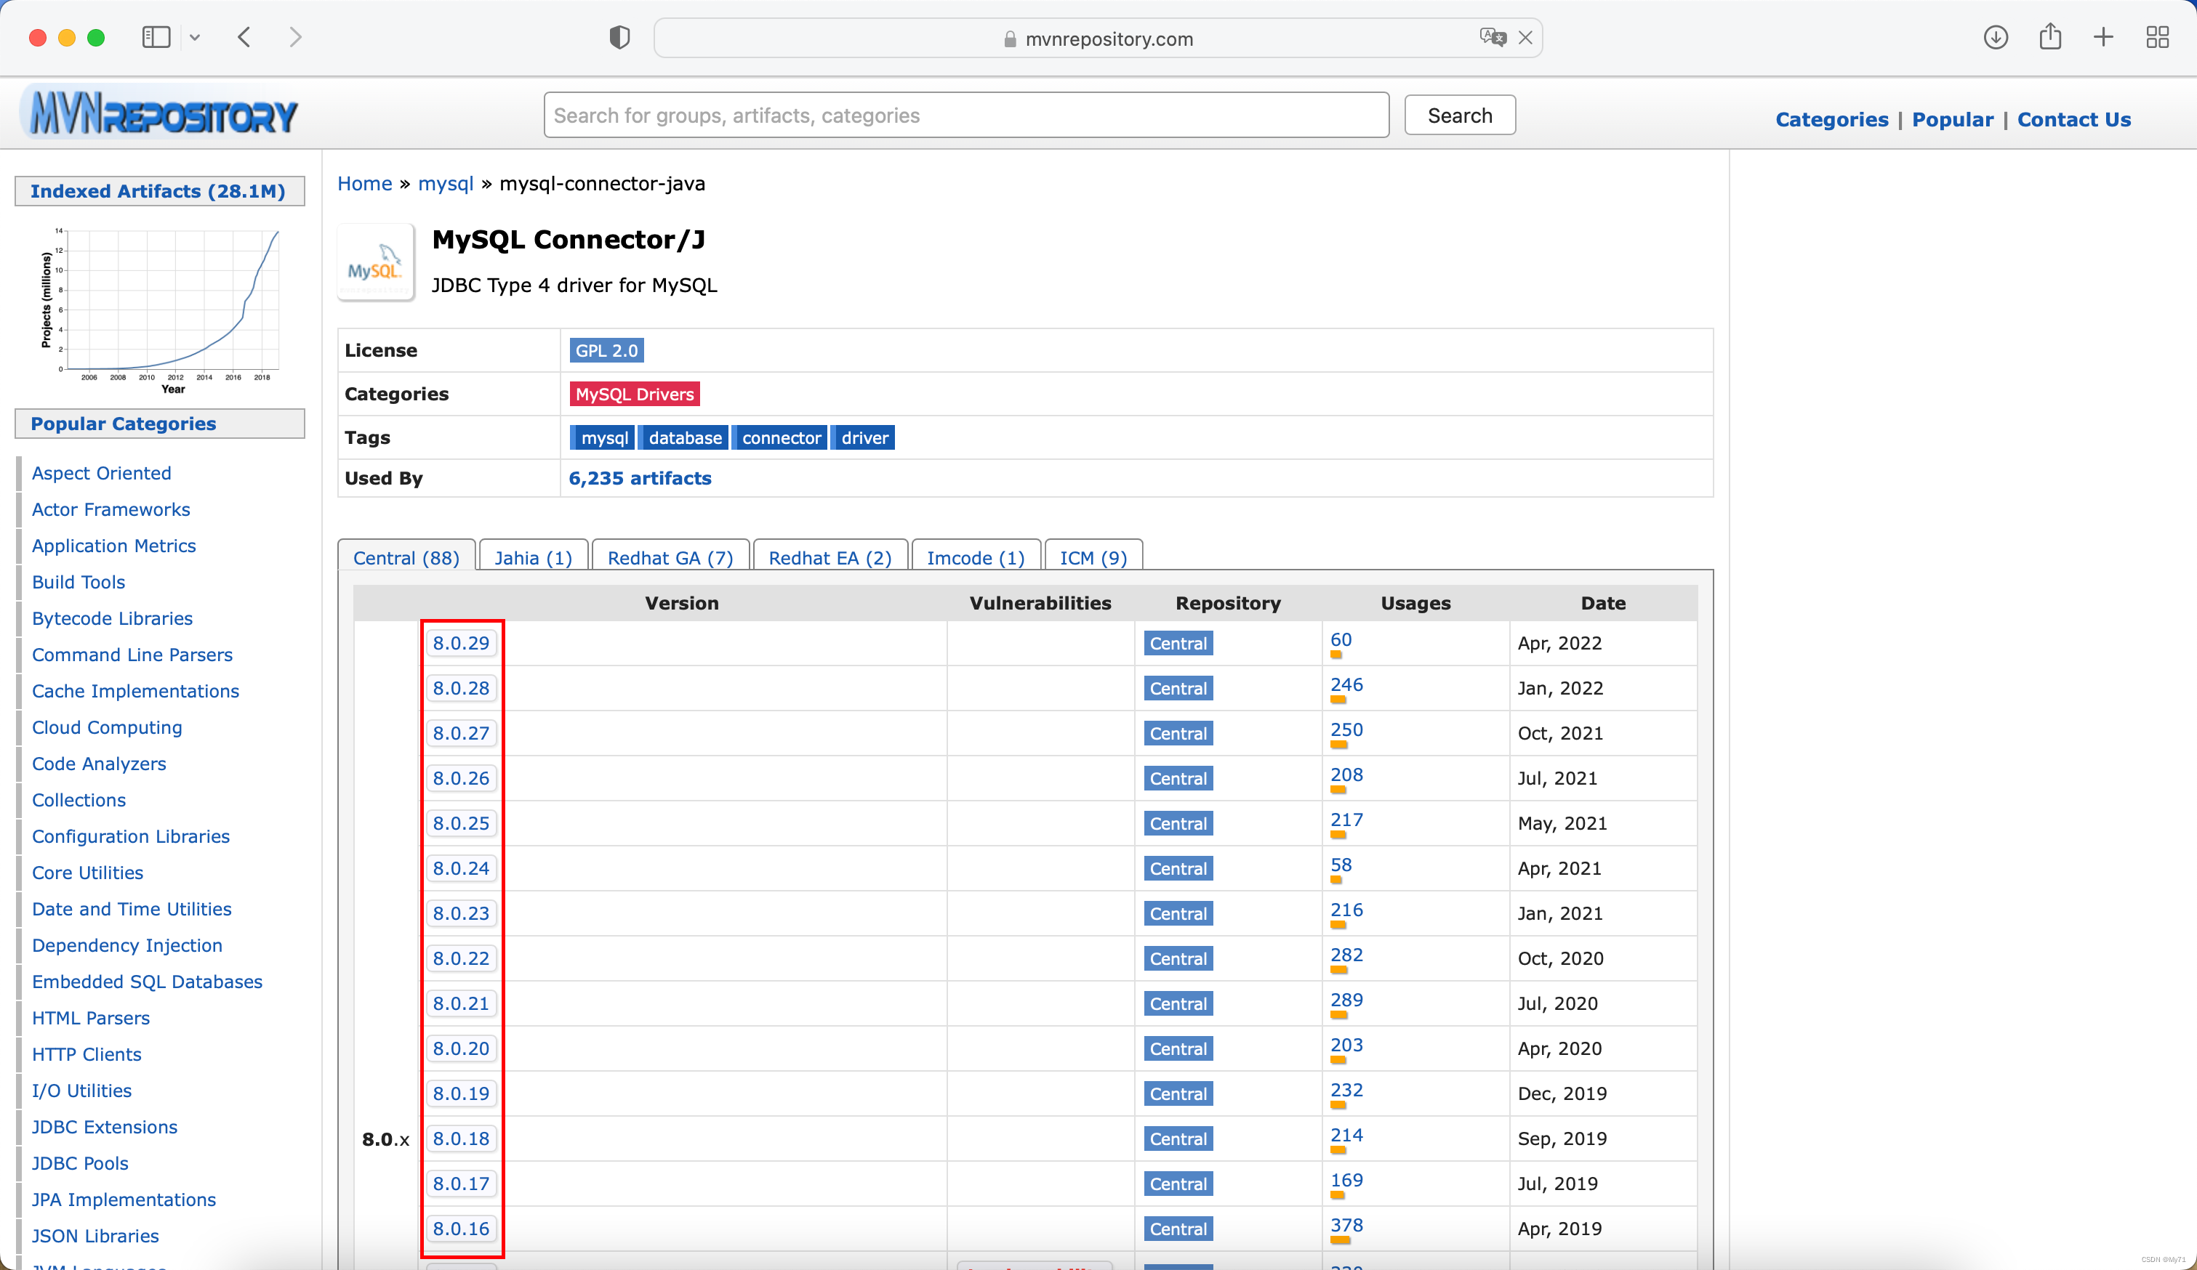The width and height of the screenshot is (2197, 1270).
Task: Click the Safari sidebar toggle icon
Action: point(156,38)
